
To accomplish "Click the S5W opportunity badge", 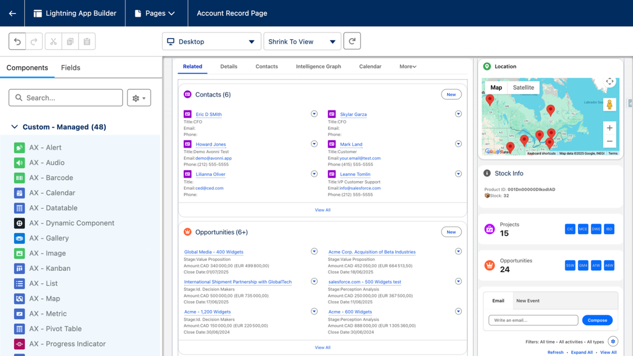I will pyautogui.click(x=570, y=266).
